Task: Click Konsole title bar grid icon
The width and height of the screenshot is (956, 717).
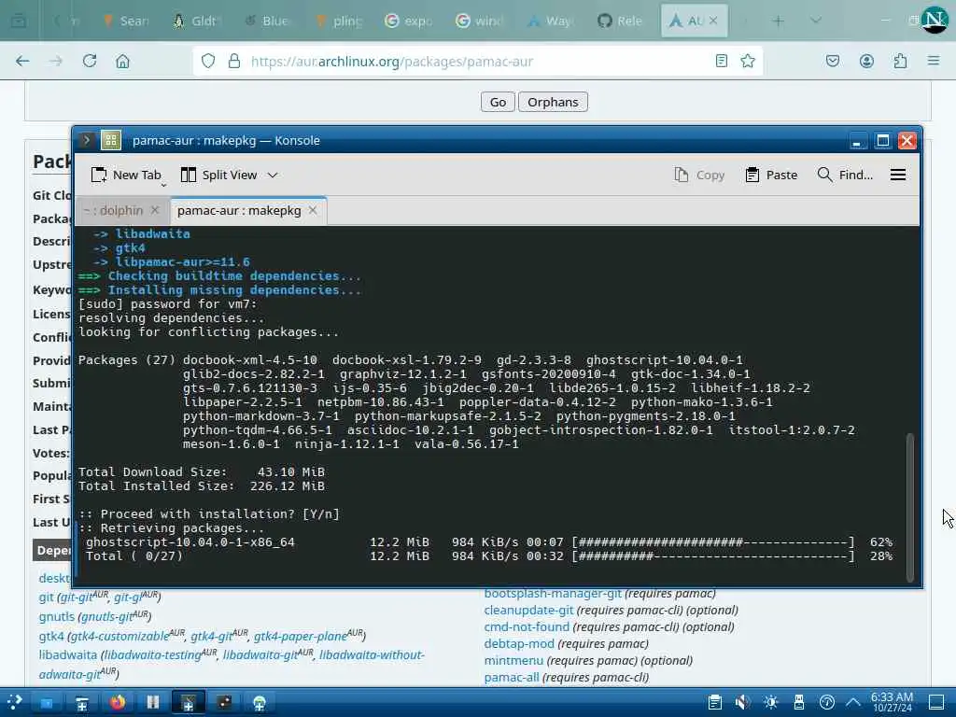Action: tap(111, 140)
